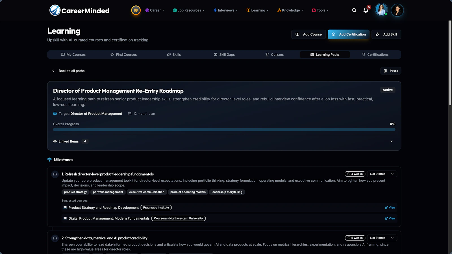Image resolution: width=452 pixels, height=254 pixels.
Task: Click the target icon beside Target label
Action: point(55,114)
